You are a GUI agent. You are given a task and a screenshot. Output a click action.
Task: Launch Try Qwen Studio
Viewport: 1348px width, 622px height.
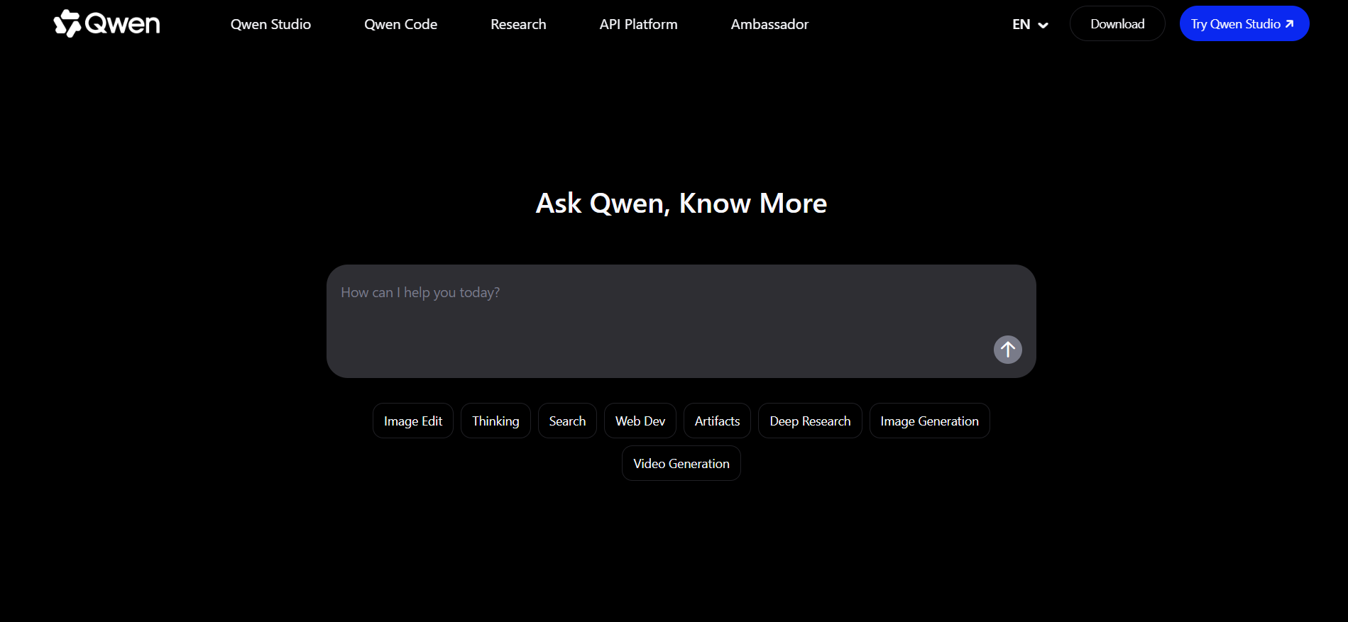pos(1244,23)
